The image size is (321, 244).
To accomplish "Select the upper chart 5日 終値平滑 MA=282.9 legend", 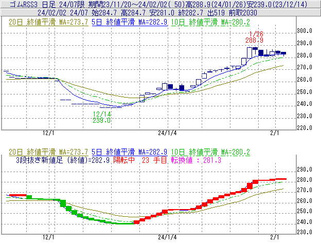I will pos(130,22).
